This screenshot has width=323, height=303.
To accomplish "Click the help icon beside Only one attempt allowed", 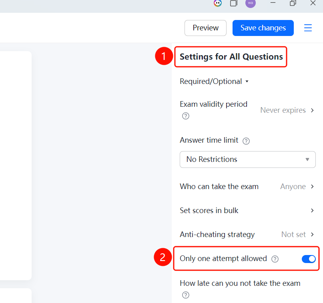I will [275, 259].
